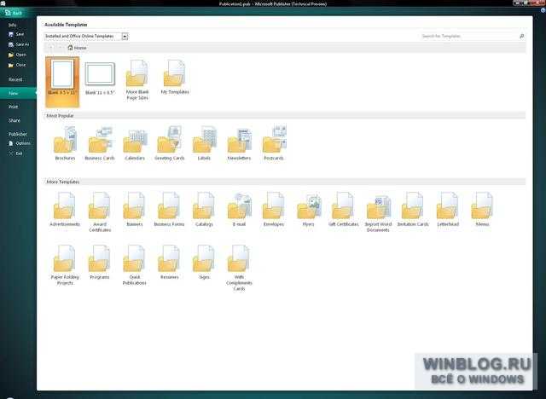Click the Search for Templates field
546x399 pixels.
[468, 36]
